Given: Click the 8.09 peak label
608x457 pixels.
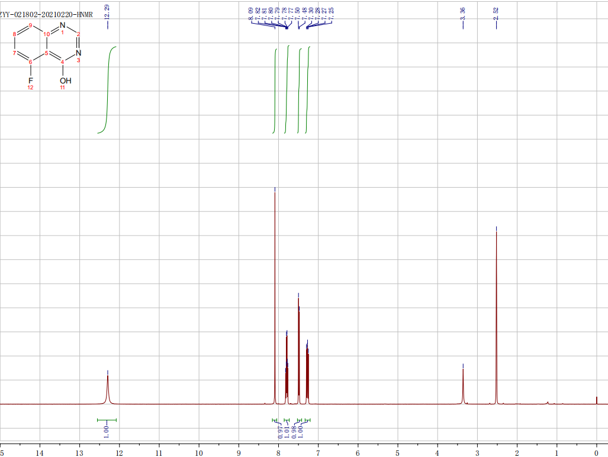Looking at the screenshot, I should 251,13.
